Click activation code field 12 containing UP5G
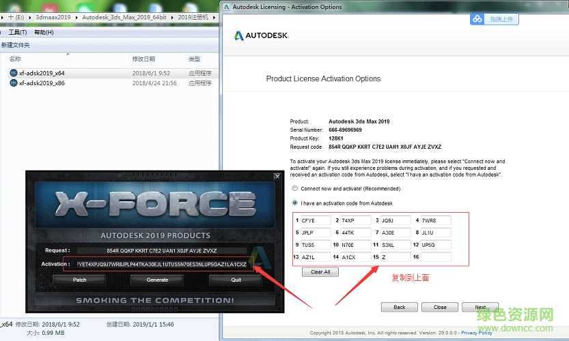Screen dimensions: 569x341 [436, 245]
